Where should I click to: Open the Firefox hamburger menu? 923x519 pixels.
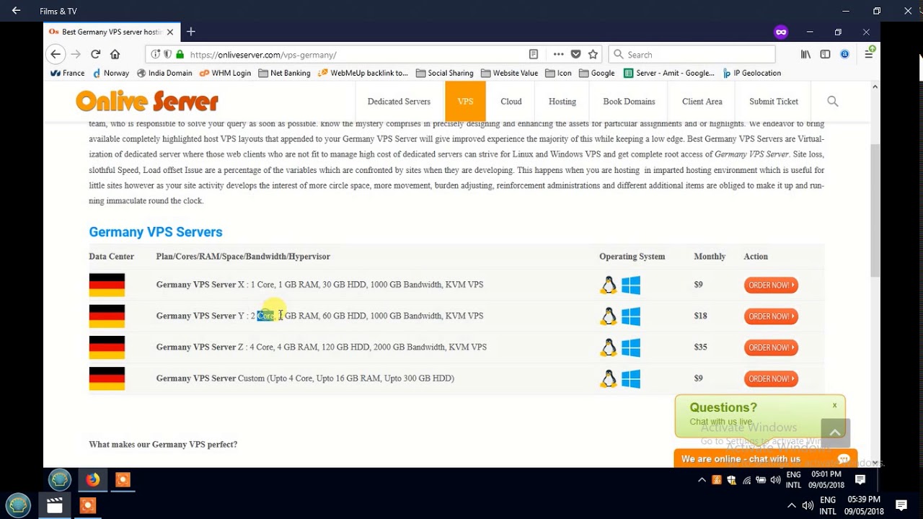(x=869, y=54)
